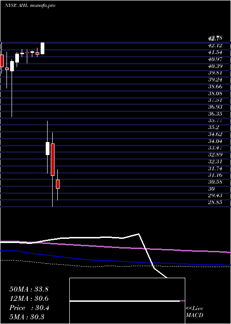Click the 30 price axis label

pos(212,189)
